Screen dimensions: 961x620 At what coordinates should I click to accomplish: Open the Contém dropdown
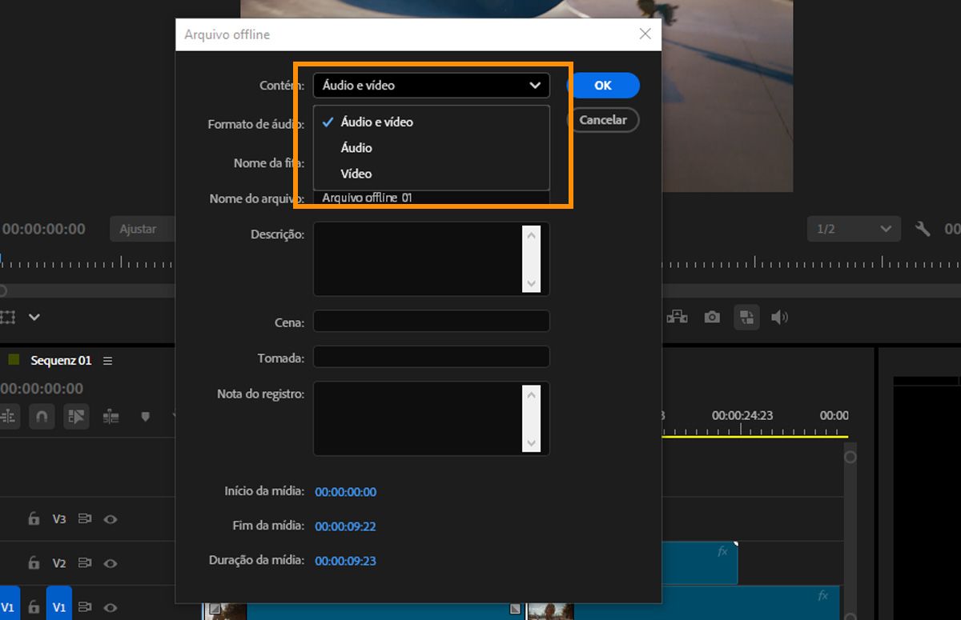click(431, 85)
